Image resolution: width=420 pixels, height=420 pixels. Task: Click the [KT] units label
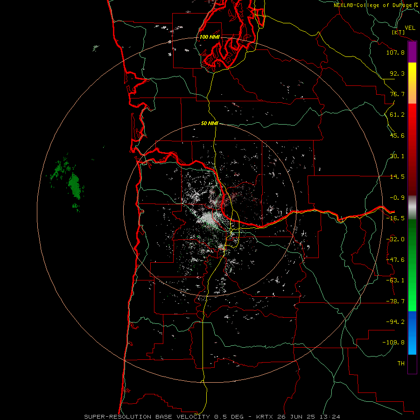399,32
